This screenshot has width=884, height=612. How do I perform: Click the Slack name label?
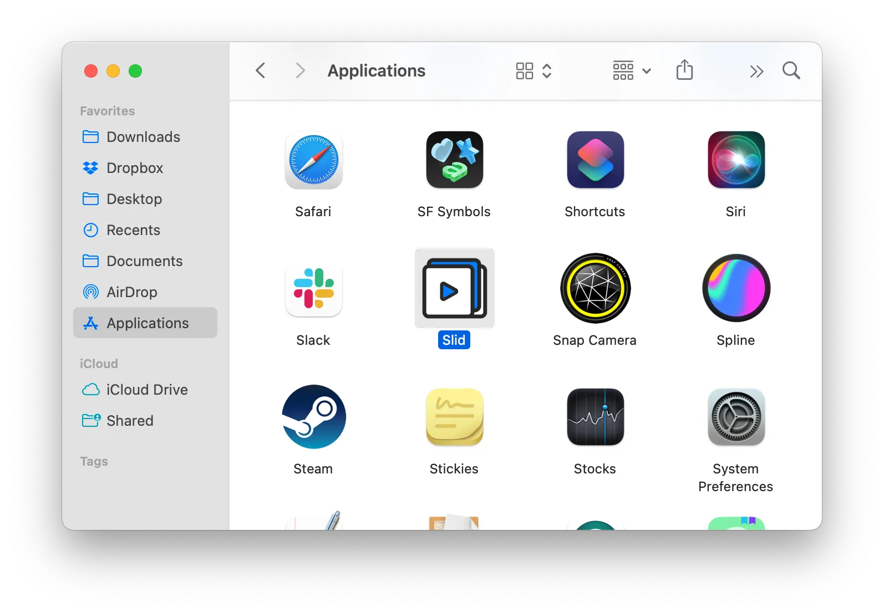313,340
